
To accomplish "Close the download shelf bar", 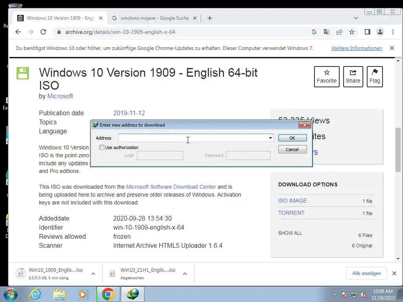I will pyautogui.click(x=394, y=273).
